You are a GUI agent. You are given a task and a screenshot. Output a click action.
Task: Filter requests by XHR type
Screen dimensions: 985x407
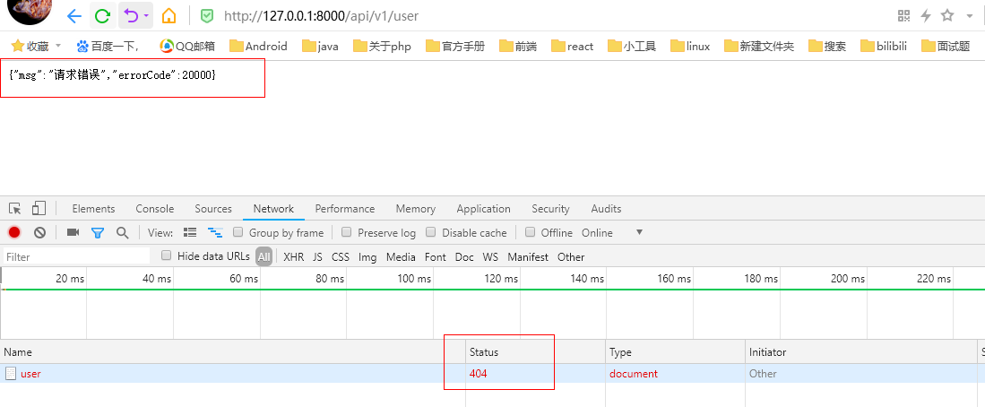click(x=293, y=256)
